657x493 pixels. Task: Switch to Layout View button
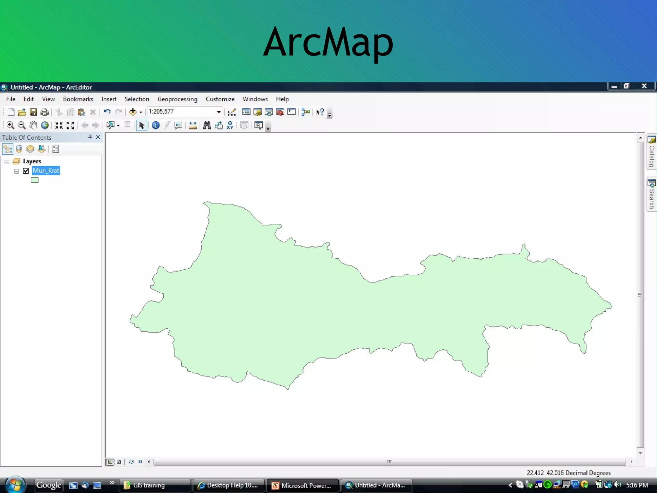[x=119, y=462]
